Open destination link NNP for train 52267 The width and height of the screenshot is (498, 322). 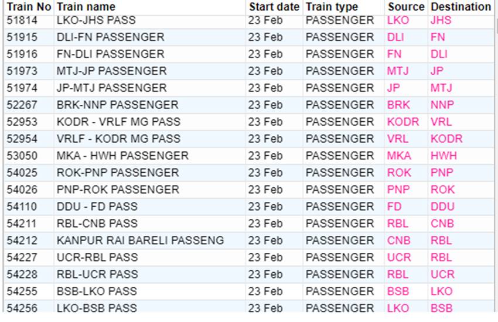click(442, 105)
